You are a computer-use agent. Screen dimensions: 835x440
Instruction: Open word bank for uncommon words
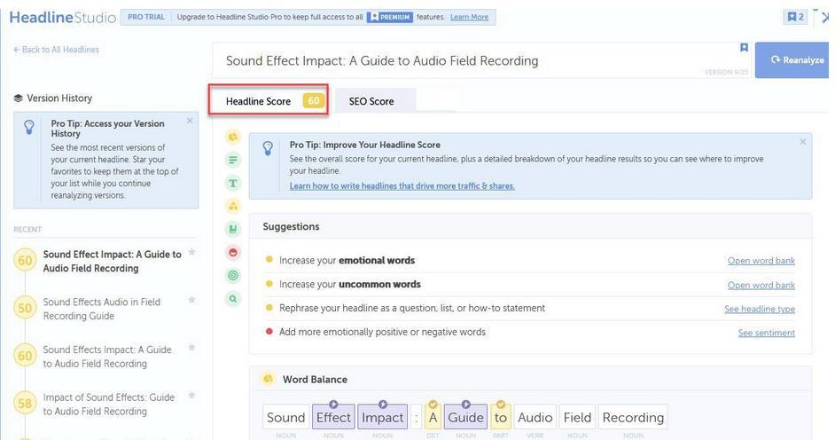click(761, 285)
